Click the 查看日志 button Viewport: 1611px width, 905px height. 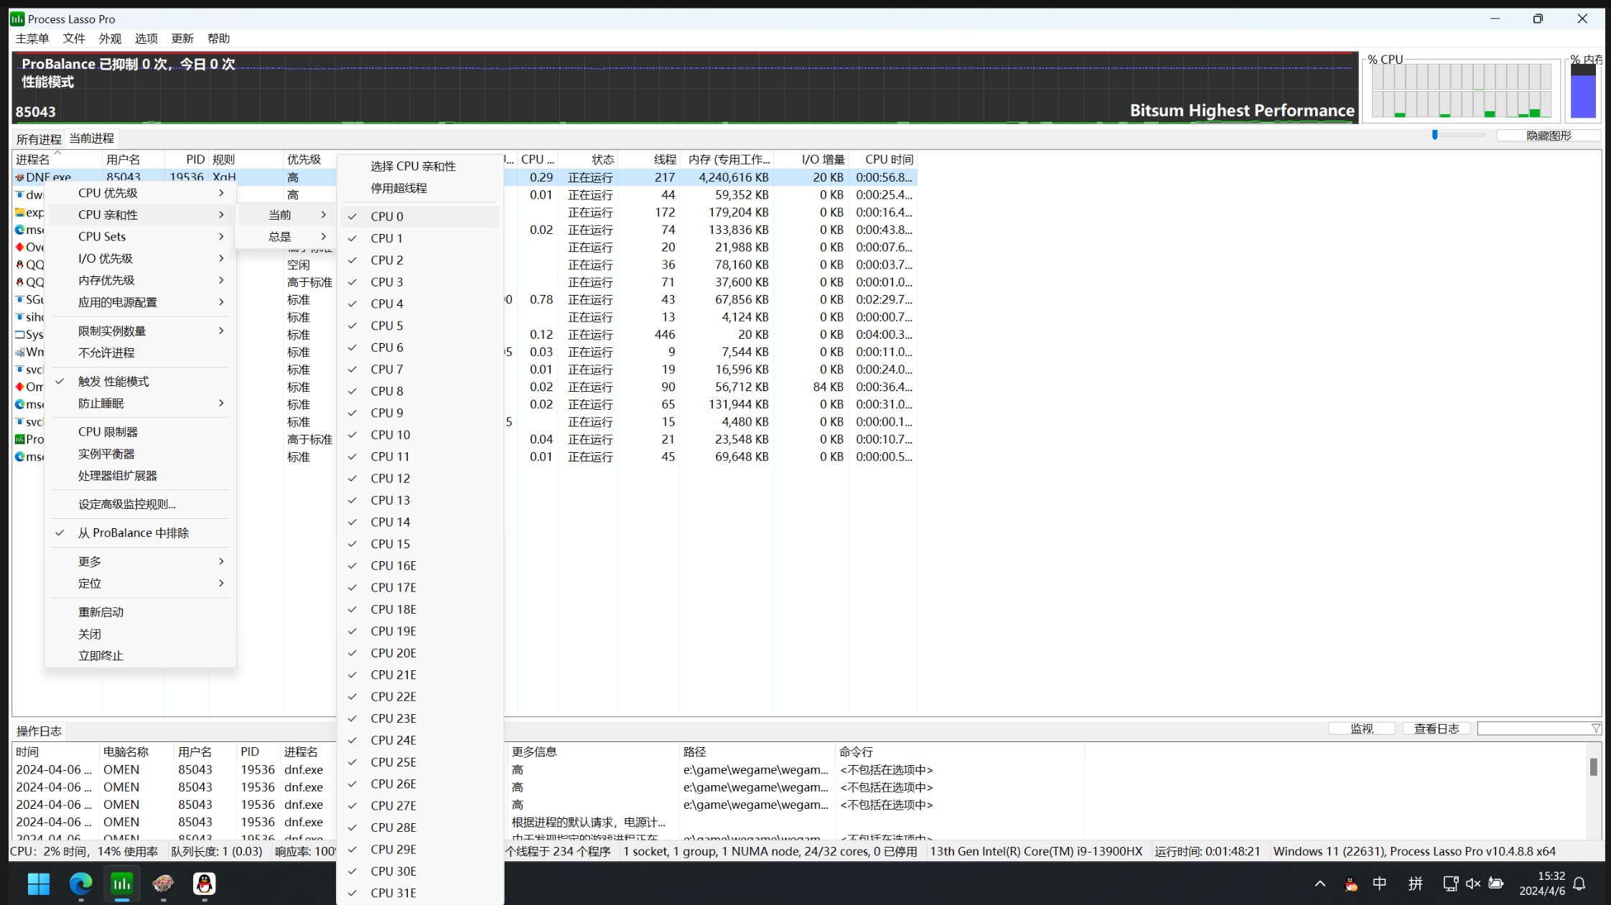click(x=1436, y=728)
